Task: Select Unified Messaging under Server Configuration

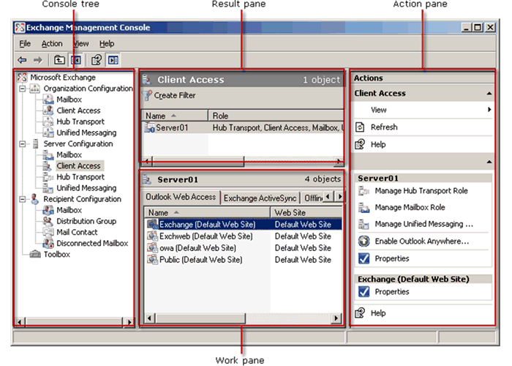Action: (86, 188)
